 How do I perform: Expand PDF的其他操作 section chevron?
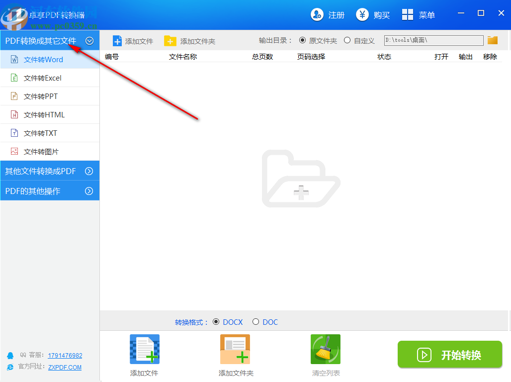pos(89,191)
